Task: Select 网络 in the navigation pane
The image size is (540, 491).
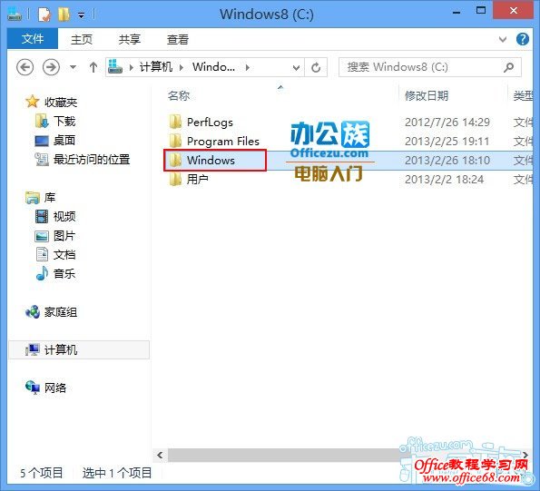Action: click(55, 388)
